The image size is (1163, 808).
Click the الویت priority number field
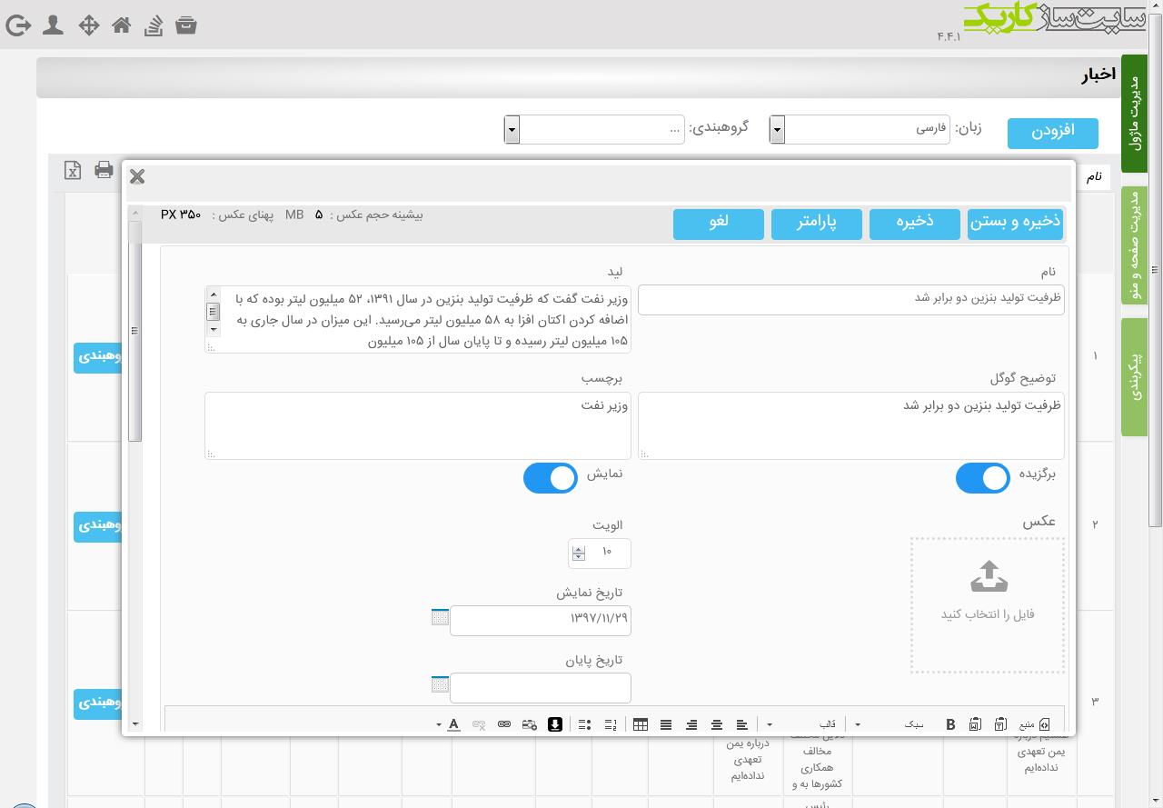click(600, 553)
